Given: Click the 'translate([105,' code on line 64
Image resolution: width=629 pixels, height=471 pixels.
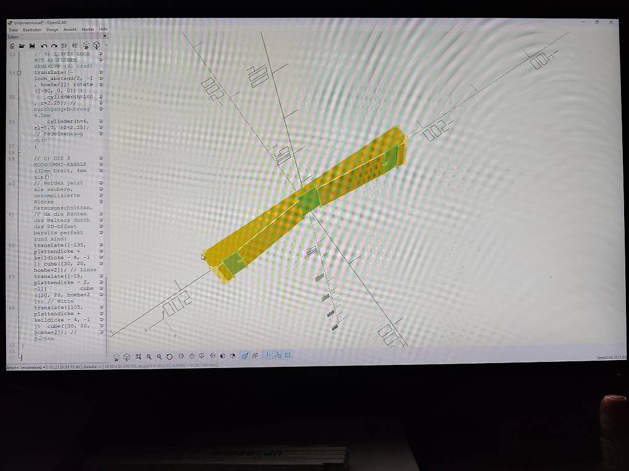Looking at the screenshot, I should click(x=59, y=307).
